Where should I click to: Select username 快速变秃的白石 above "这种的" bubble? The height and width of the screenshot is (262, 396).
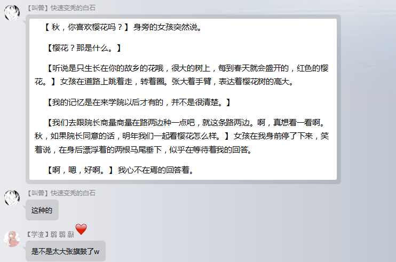73,193
